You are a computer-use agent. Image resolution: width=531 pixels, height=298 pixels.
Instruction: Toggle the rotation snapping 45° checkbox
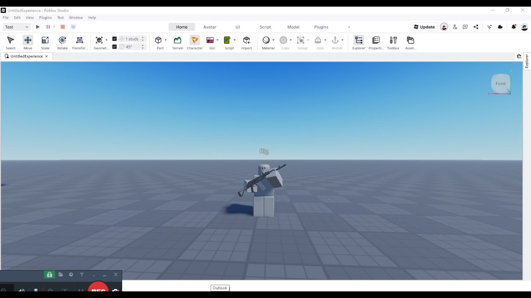pyautogui.click(x=114, y=47)
